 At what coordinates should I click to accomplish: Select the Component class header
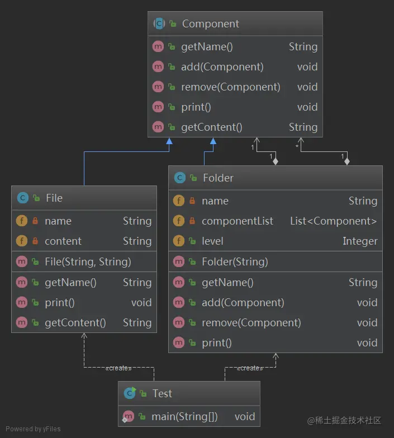235,23
